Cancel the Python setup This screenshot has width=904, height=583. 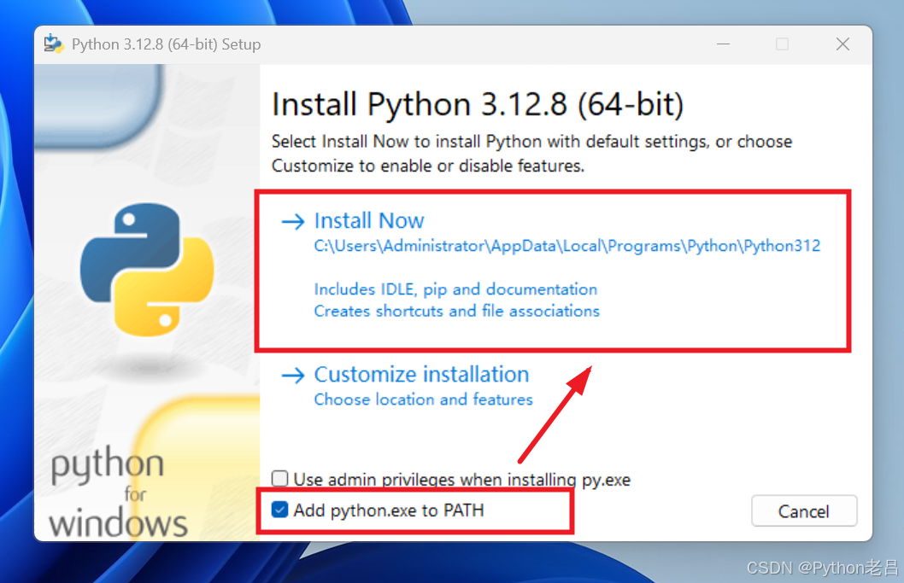[804, 511]
